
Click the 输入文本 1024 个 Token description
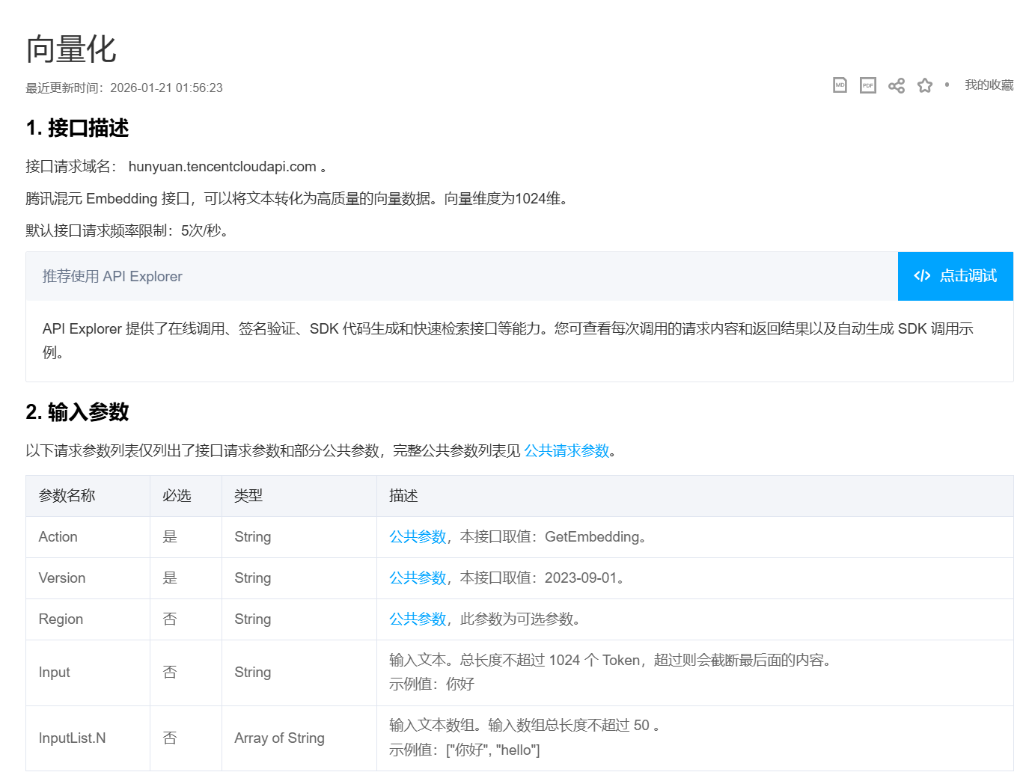click(611, 660)
